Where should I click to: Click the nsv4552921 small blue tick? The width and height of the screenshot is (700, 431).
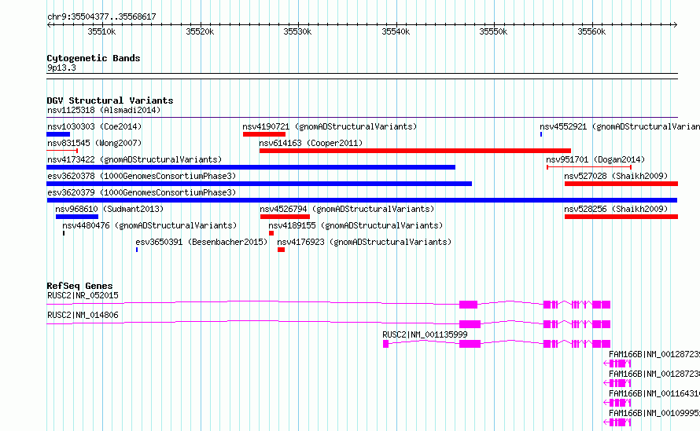point(541,134)
